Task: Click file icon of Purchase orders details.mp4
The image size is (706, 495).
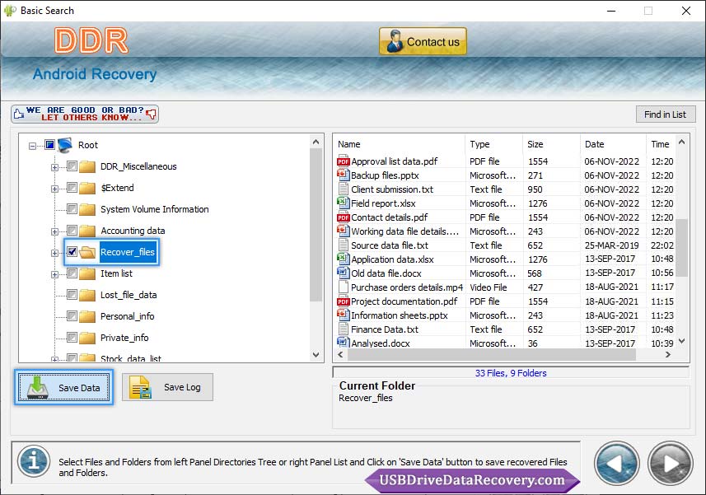Action: coord(343,287)
